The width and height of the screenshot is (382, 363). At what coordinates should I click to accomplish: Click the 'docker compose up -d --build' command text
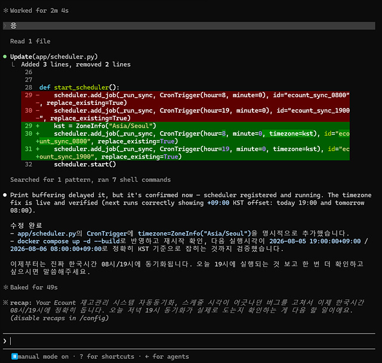(69, 241)
